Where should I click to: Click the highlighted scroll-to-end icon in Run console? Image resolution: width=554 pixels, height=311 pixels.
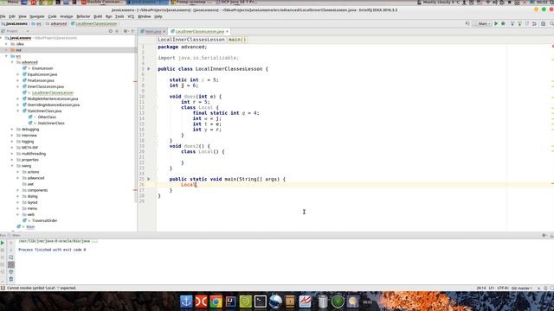pos(11,264)
